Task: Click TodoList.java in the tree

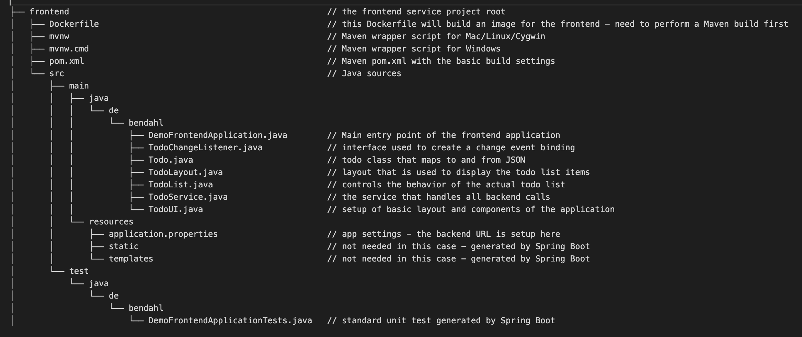Action: (181, 185)
